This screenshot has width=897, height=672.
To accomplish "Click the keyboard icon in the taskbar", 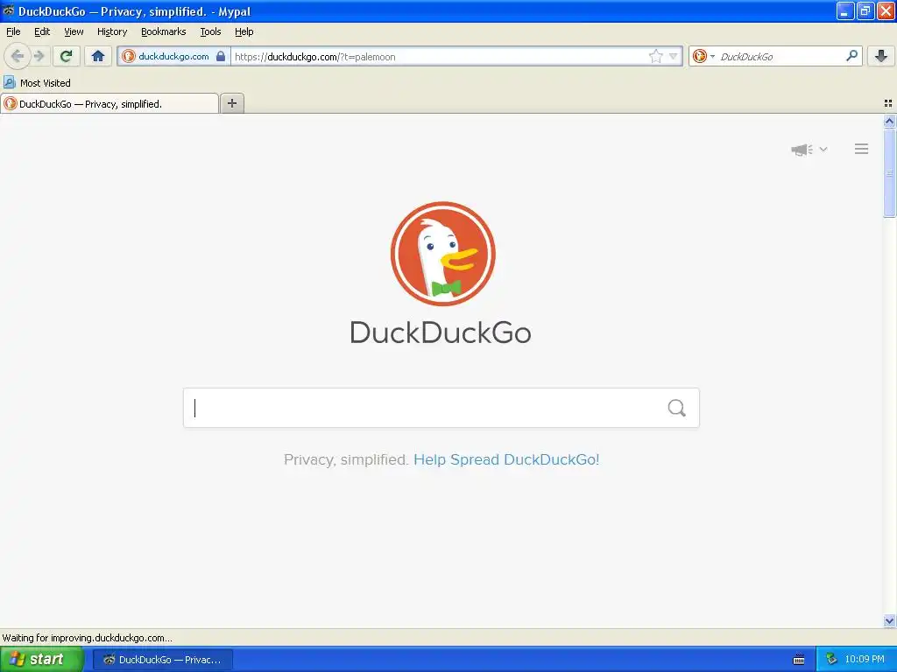I will pyautogui.click(x=799, y=660).
